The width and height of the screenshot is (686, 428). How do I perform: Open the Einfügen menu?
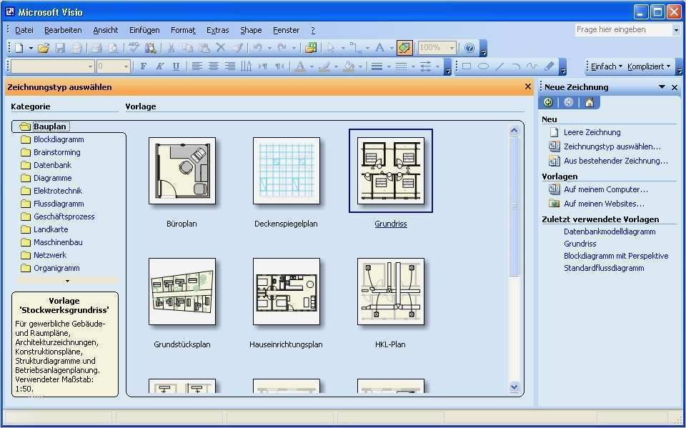pos(144,30)
